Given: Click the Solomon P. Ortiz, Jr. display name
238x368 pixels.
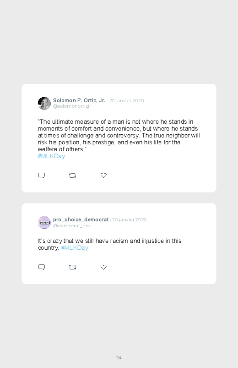Looking at the screenshot, I should click(x=79, y=100).
